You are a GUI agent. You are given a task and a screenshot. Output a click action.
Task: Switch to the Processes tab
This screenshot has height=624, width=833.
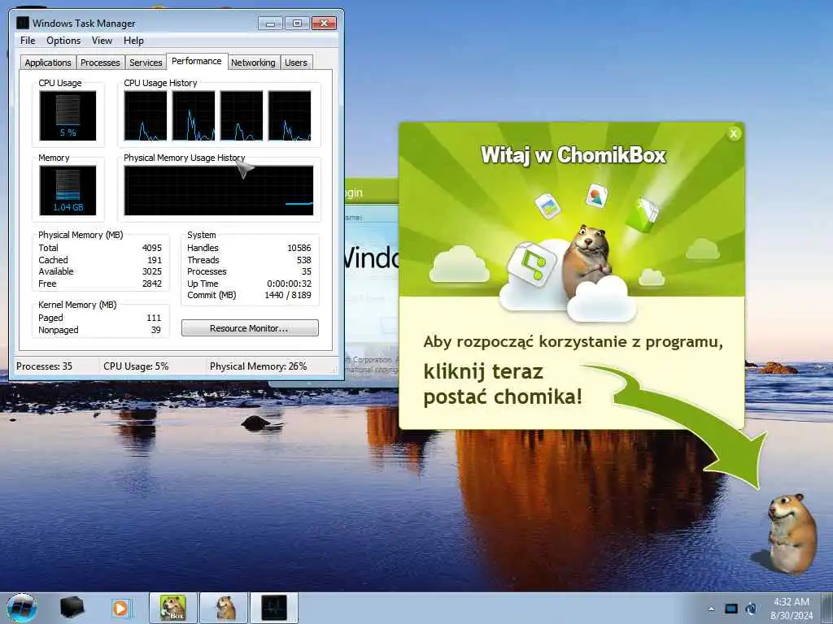point(100,63)
